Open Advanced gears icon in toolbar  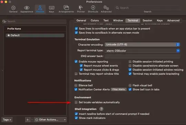(106, 8)
